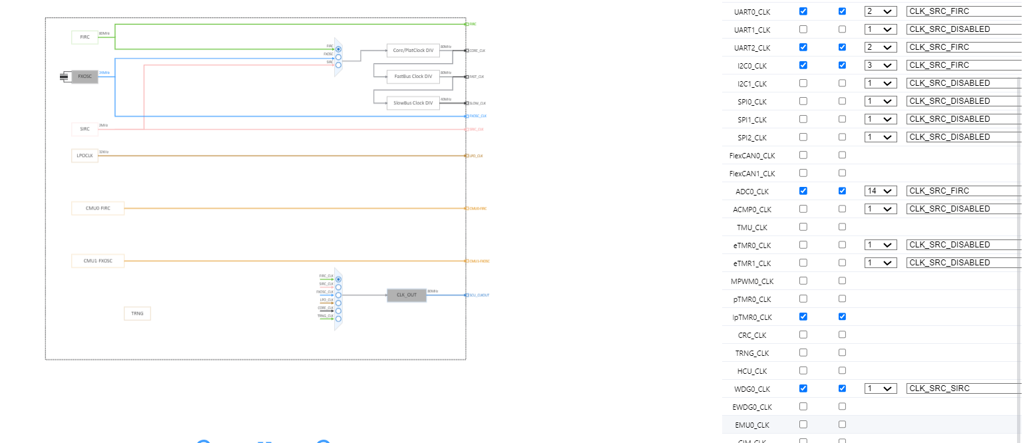Select the SIRC clock source block
Image resolution: width=1025 pixels, height=443 pixels.
[x=85, y=129]
